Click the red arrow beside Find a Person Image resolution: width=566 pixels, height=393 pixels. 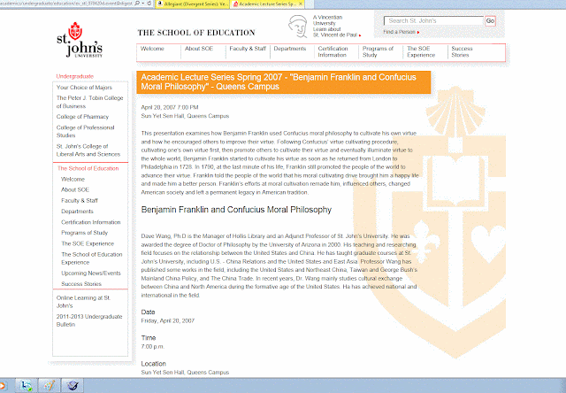tap(418, 33)
